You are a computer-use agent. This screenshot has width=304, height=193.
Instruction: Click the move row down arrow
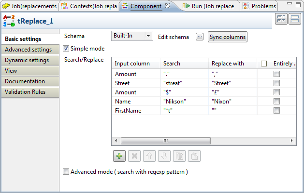[x=164, y=156]
